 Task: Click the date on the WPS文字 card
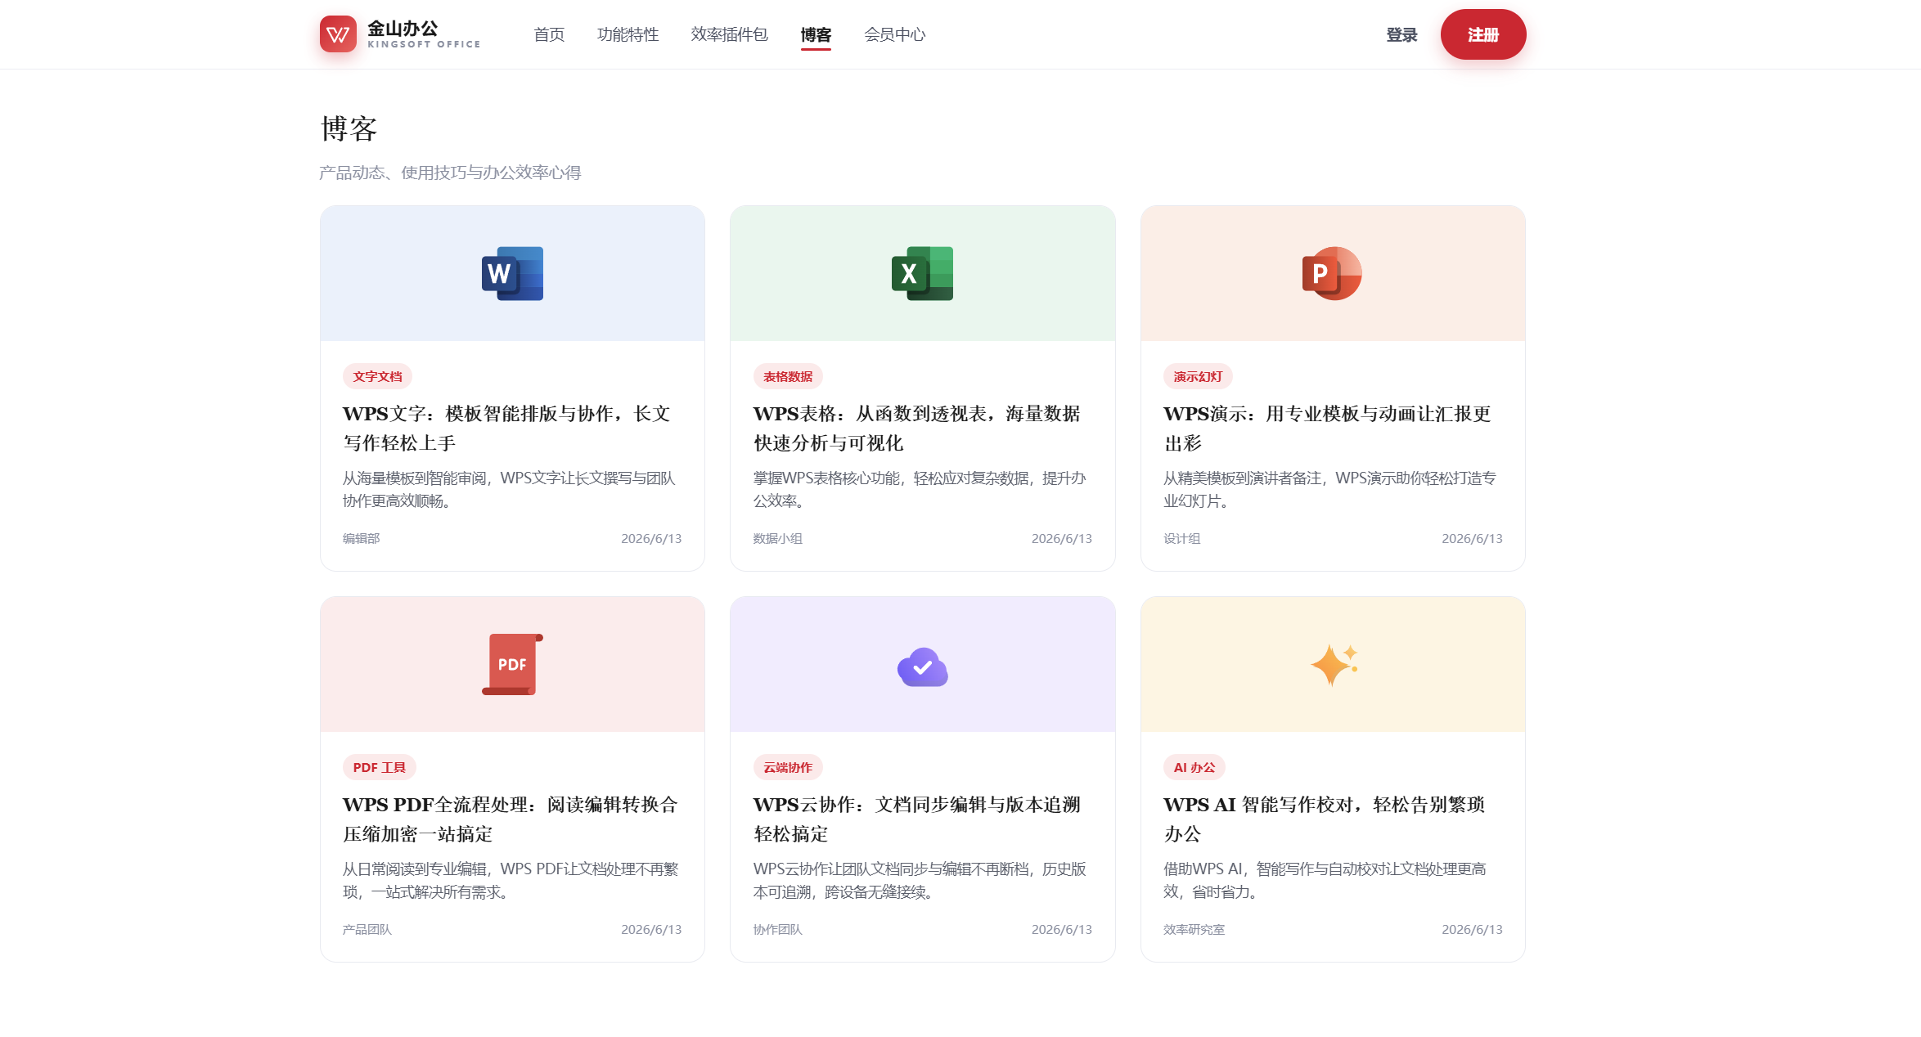point(651,538)
